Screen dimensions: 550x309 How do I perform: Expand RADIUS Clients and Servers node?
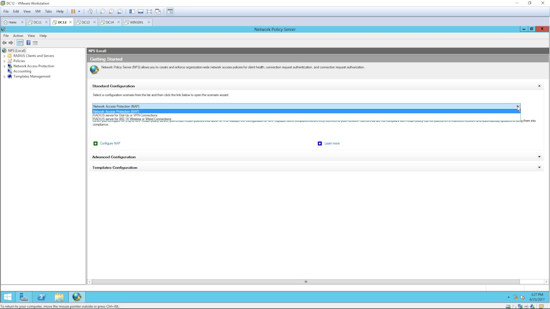click(5, 56)
